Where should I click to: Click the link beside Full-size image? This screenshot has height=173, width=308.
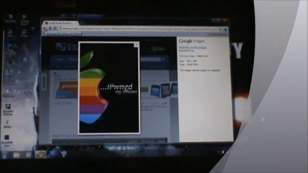point(202,56)
